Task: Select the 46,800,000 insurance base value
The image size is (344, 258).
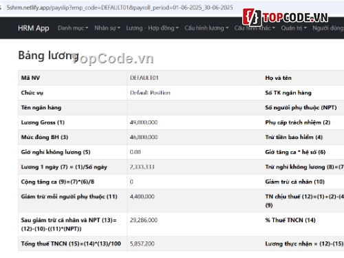Action: point(144,137)
